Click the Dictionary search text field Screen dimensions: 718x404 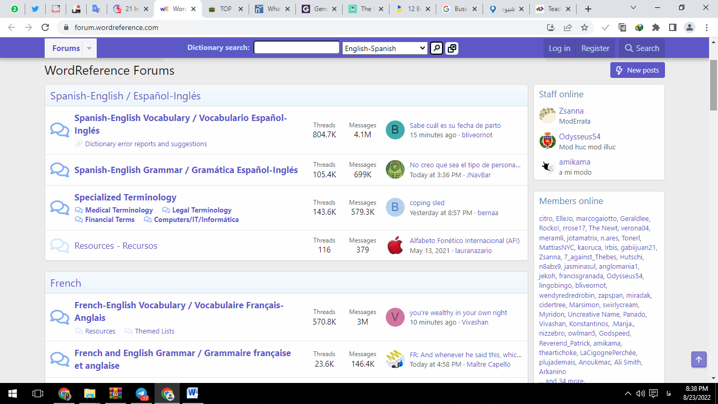point(296,48)
